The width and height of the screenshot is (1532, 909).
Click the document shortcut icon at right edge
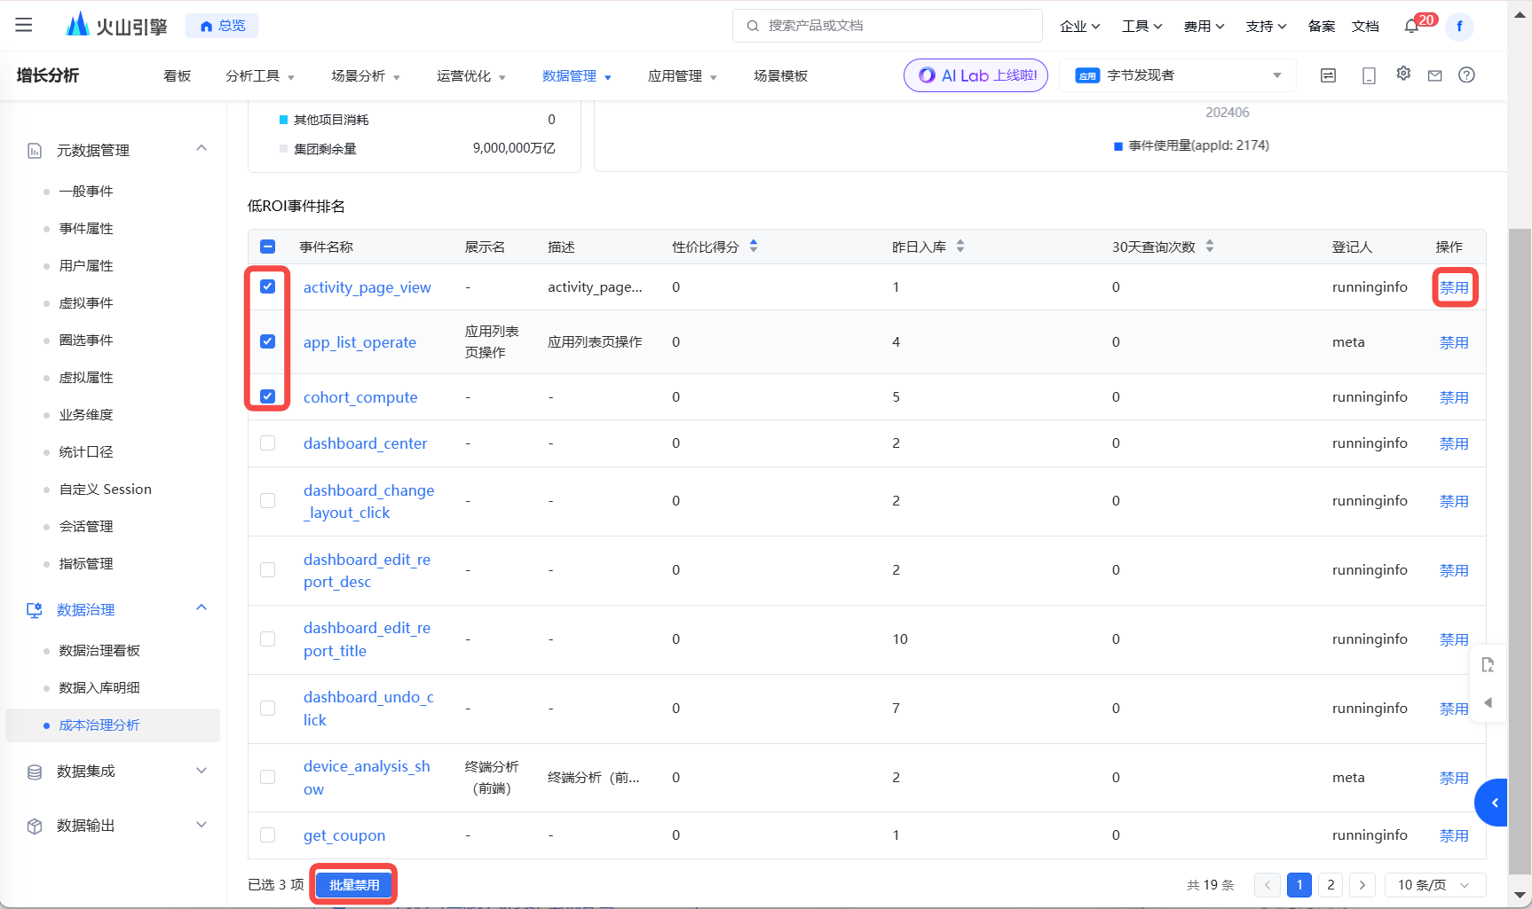1489,664
